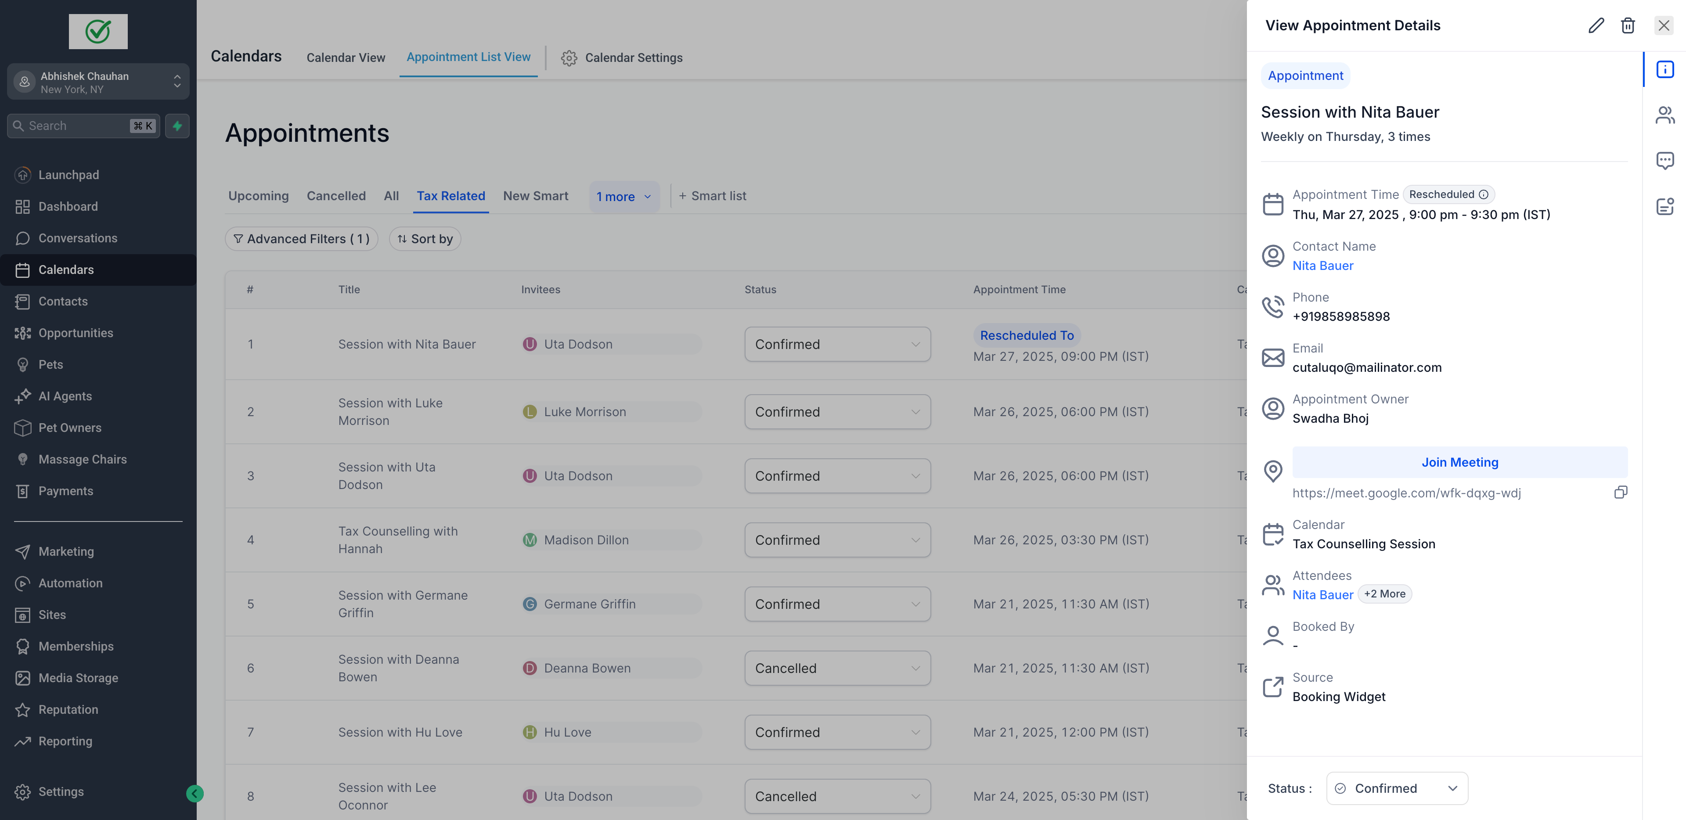The width and height of the screenshot is (1686, 820).
Task: Switch to the Cancelled tab
Action: [336, 196]
